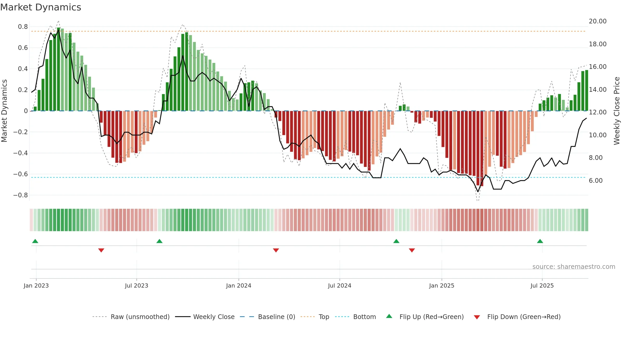Click the source: sharemaestro.com text
Viewport: 624px width, 351px height.
(574, 266)
